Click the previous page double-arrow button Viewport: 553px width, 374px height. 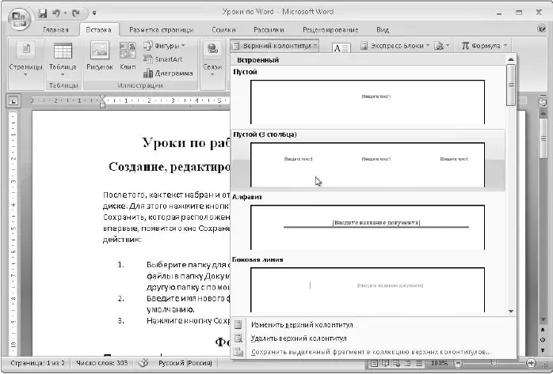coord(543,330)
